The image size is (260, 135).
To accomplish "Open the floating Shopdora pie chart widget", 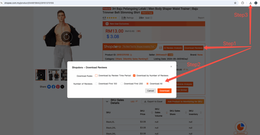I will (240, 127).
